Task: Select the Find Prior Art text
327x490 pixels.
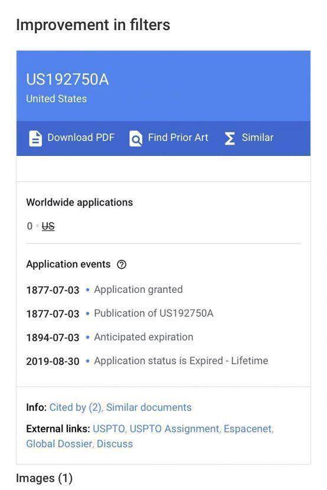Action: tap(178, 138)
